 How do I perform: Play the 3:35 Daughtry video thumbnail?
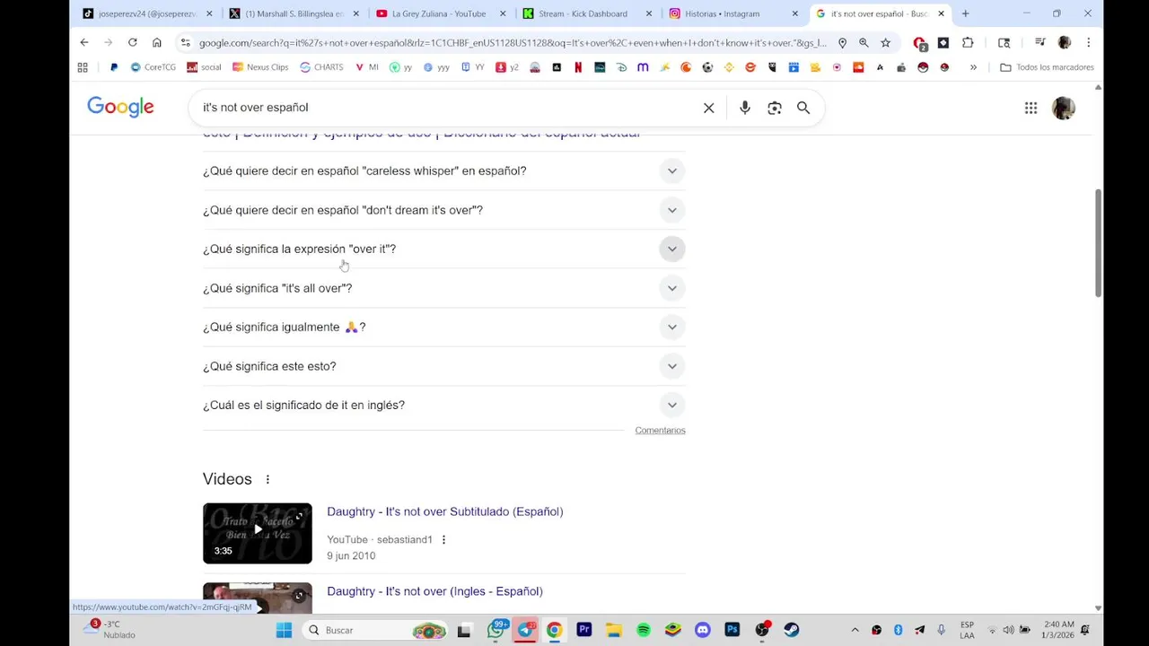point(258,533)
